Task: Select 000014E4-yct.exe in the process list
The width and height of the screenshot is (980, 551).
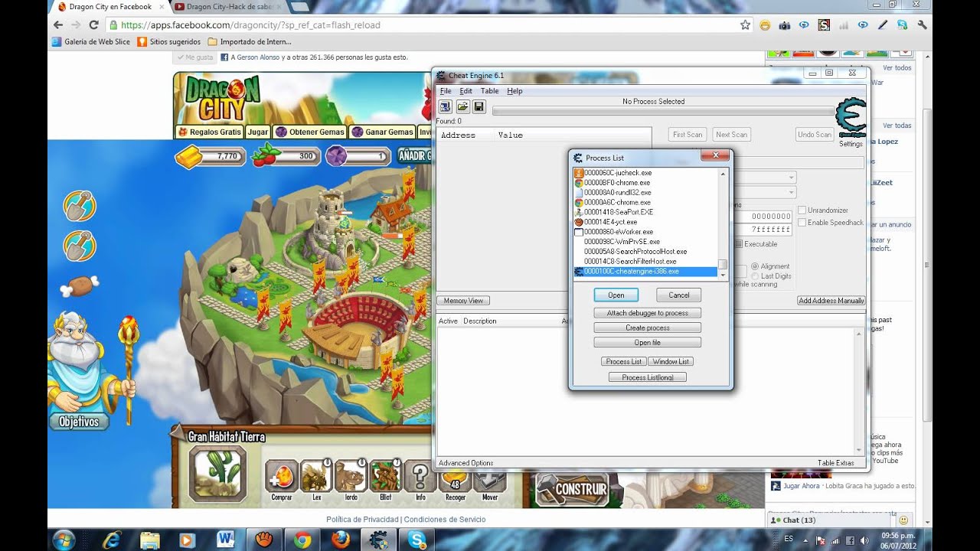Action: (645, 222)
